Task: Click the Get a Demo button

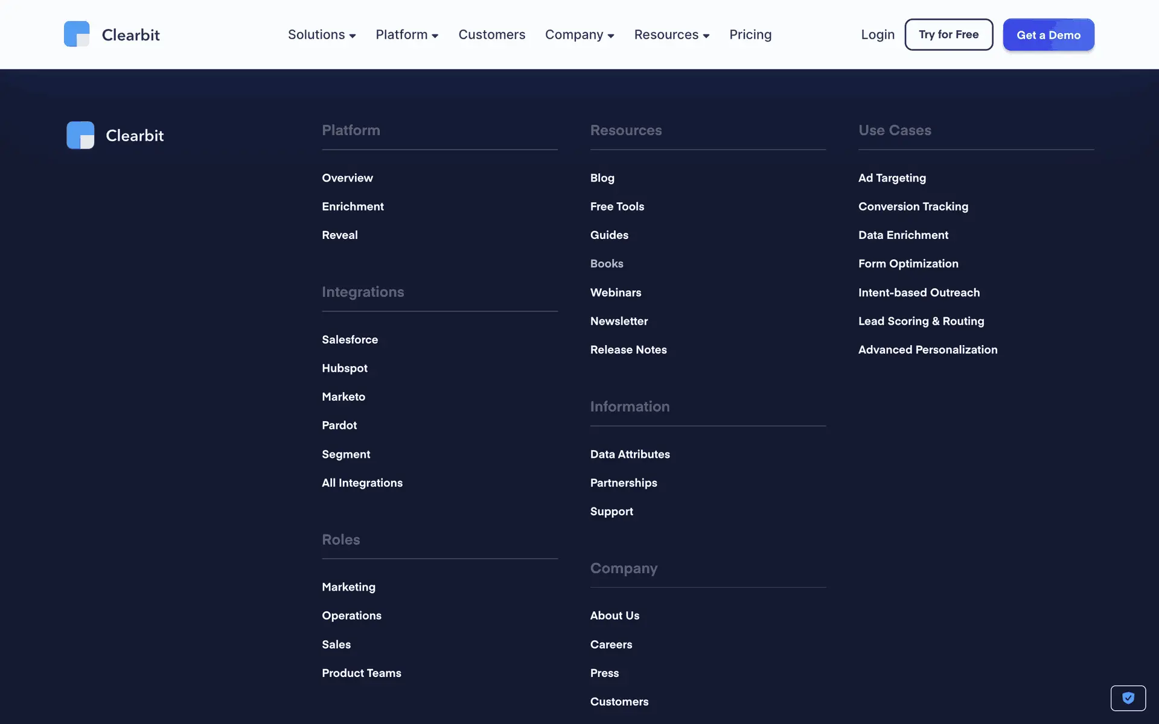Action: click(x=1048, y=35)
